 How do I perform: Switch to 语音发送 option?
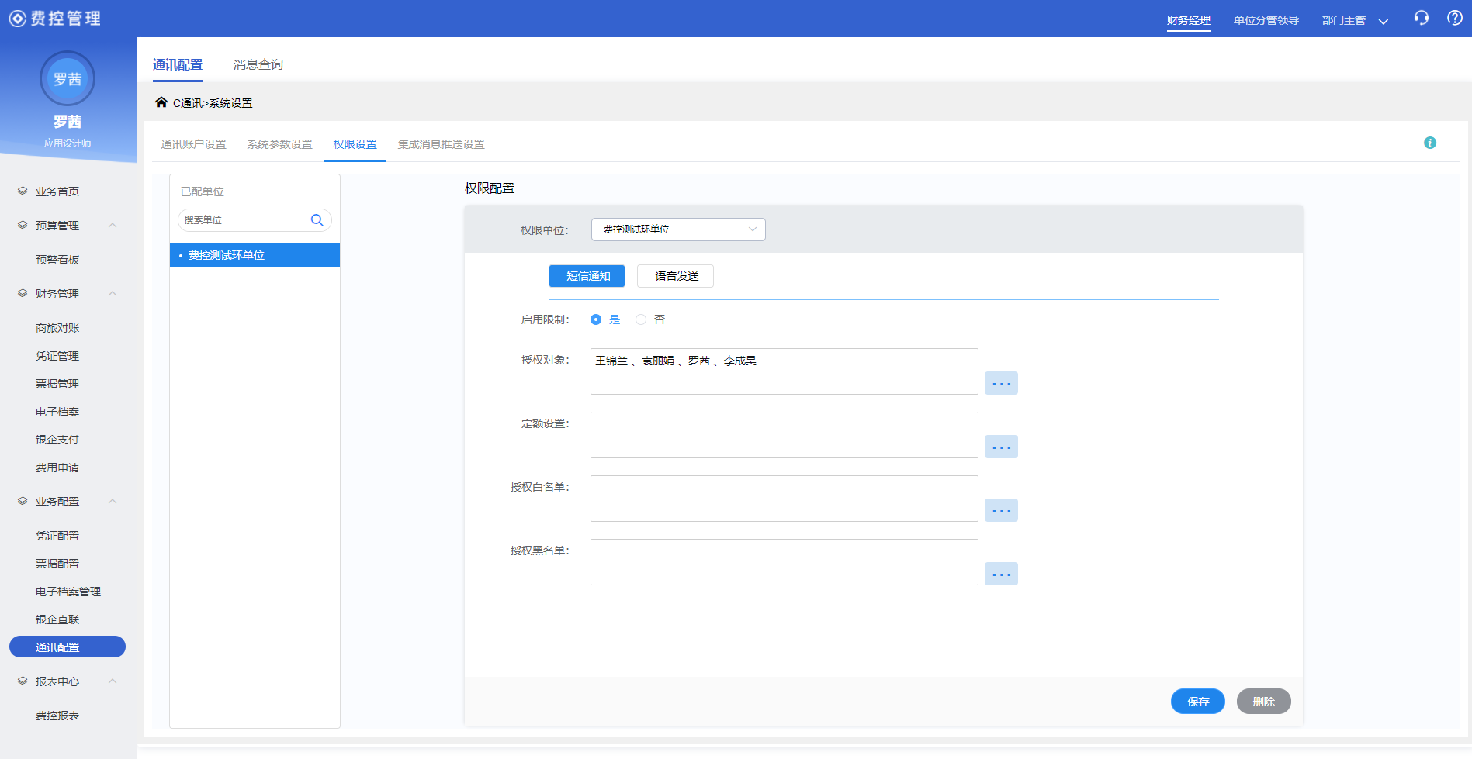[x=675, y=276]
